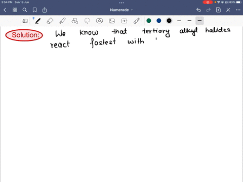Select the medium stroke width
This screenshot has height=182, width=243.
(x=189, y=21)
